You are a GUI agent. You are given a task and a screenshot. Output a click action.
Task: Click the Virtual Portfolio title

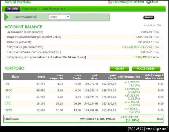coord(18,2)
